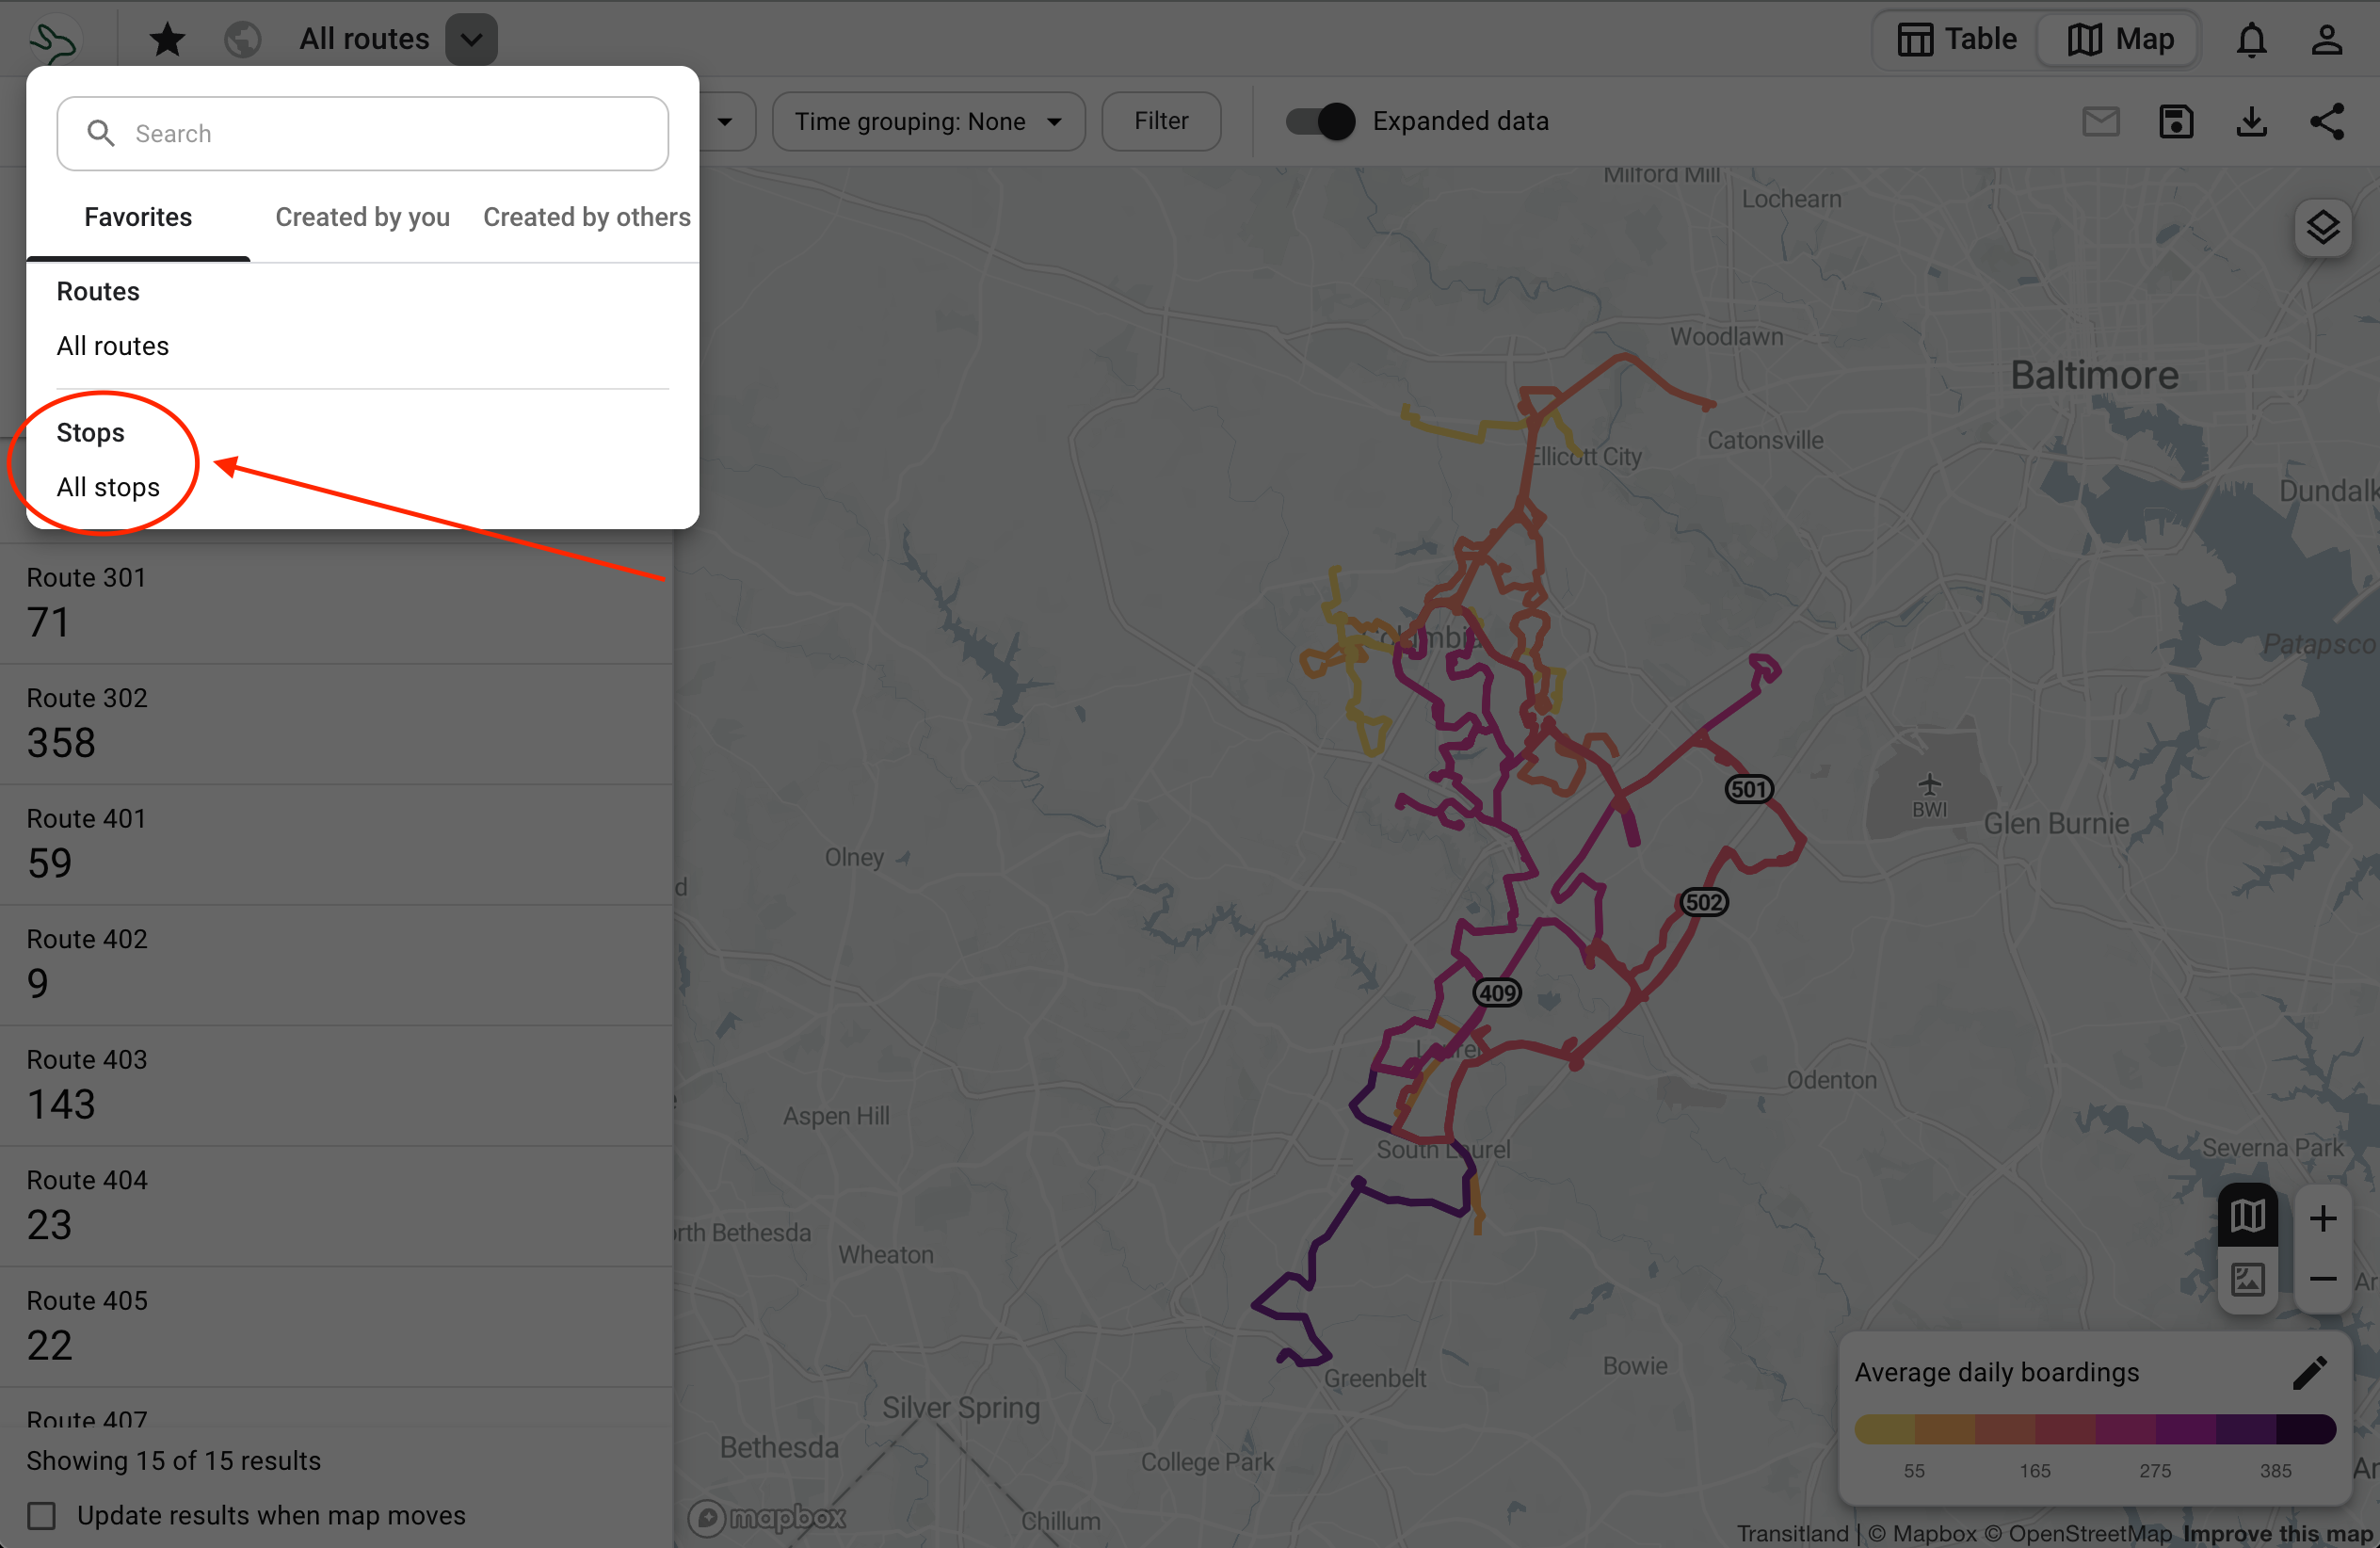Select the Created by others tab
The image size is (2380, 1548).
click(x=586, y=217)
